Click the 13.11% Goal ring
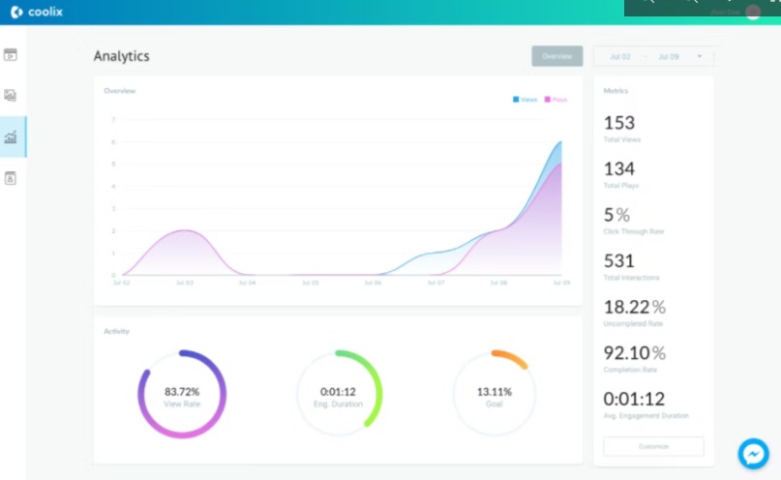 click(495, 393)
